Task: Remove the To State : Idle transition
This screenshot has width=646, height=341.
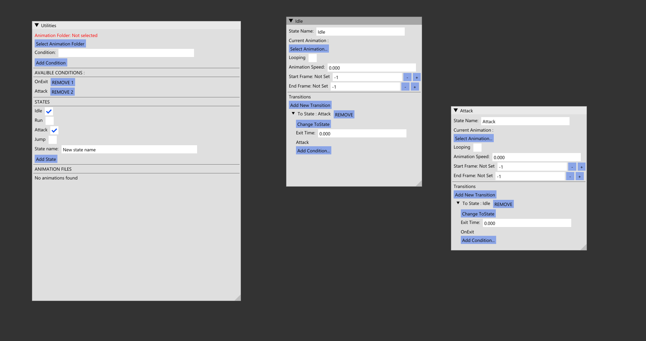Action: coord(503,204)
